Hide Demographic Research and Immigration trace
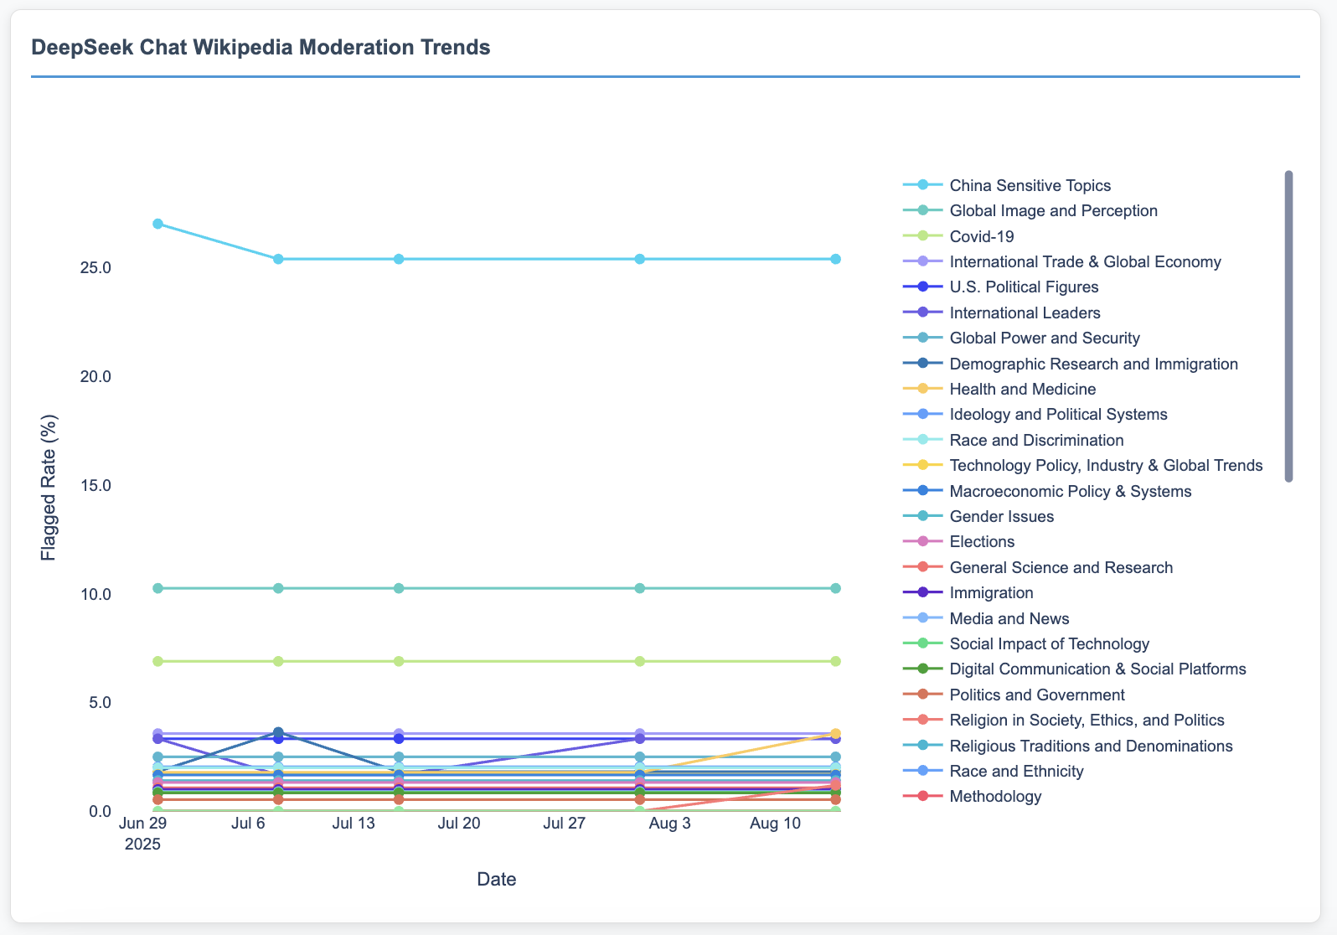The width and height of the screenshot is (1337, 935). pos(1071,364)
